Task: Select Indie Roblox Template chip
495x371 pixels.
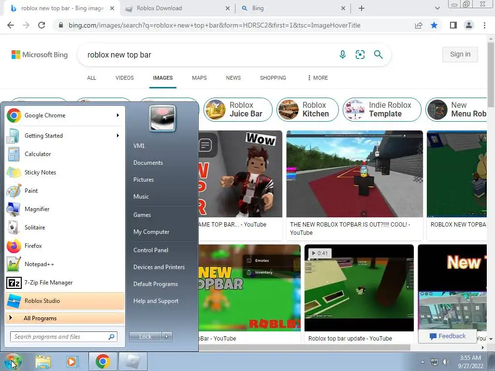Action: 382,110
